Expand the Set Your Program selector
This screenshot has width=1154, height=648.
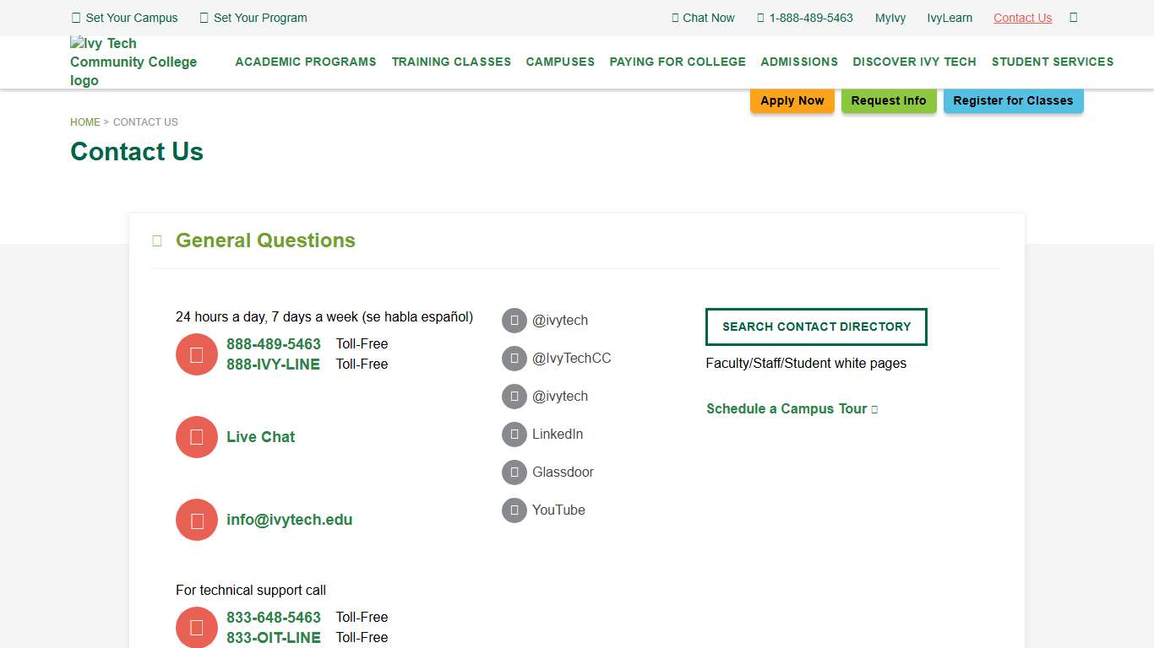(253, 18)
